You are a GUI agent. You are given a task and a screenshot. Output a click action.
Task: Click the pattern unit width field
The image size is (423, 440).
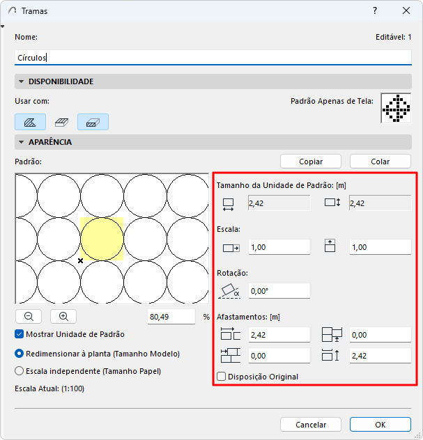coord(279,203)
